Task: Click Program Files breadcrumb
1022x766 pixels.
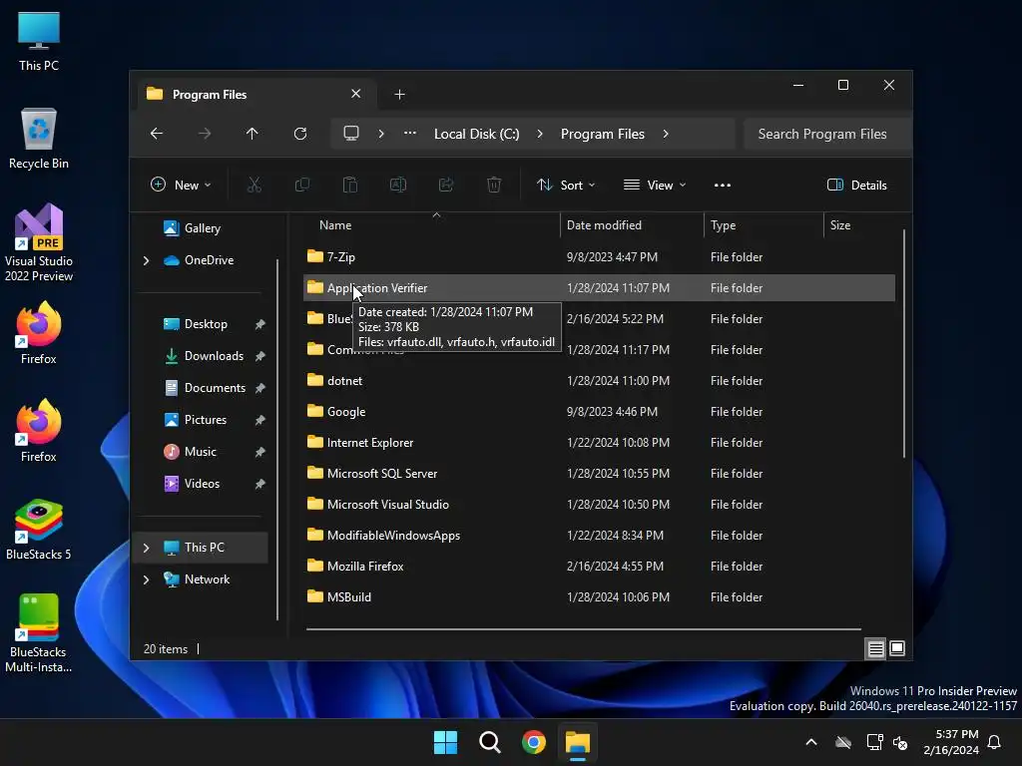Action: coord(602,134)
